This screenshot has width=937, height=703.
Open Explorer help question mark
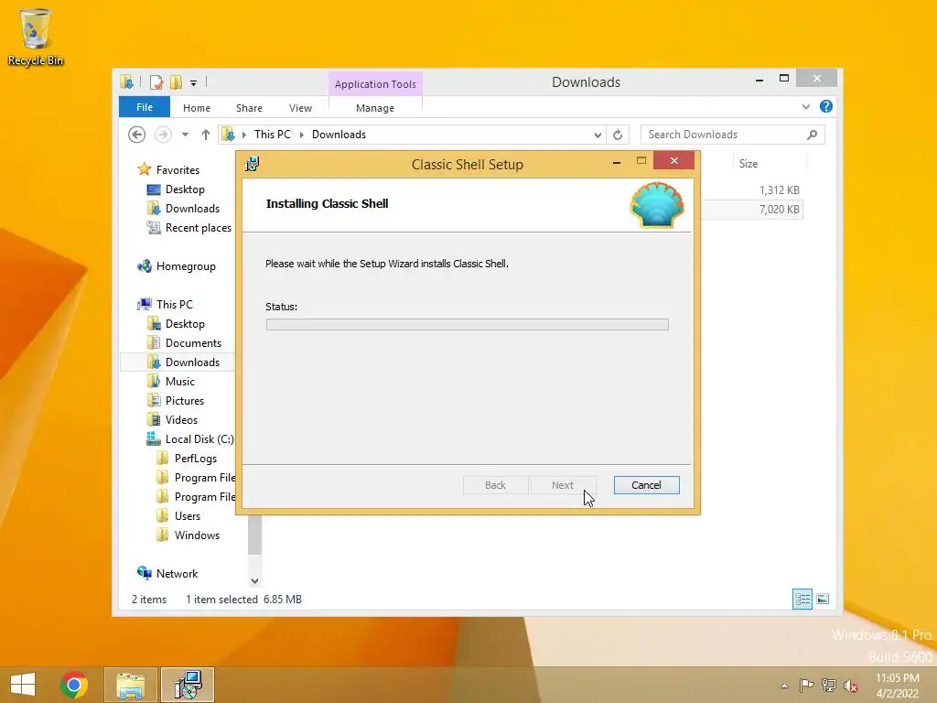click(826, 106)
